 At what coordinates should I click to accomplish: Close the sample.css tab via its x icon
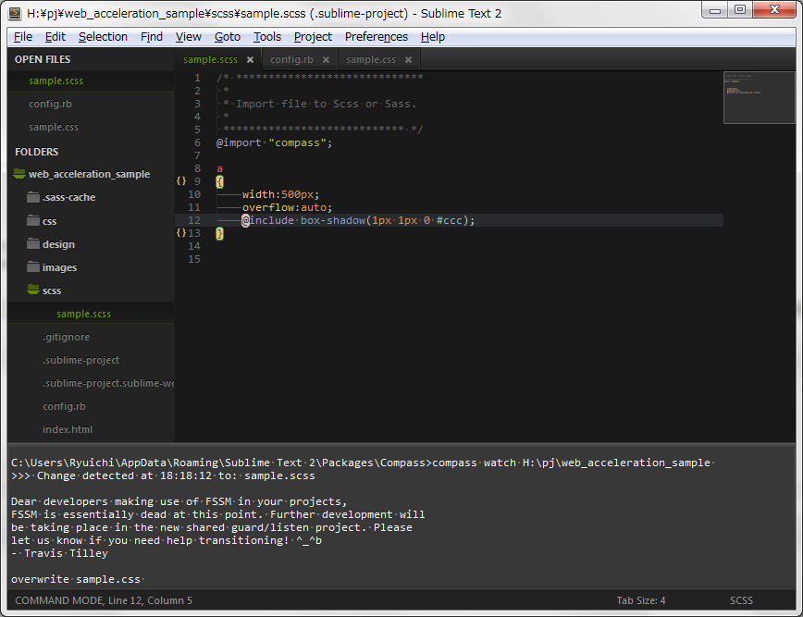408,58
